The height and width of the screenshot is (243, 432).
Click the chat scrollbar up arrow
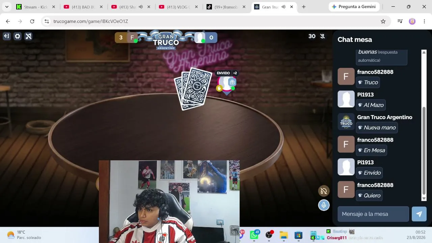424,52
